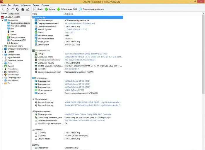Screen dimensions: 205x150
Task: Open the Отчёт menu
Action: 16,5
